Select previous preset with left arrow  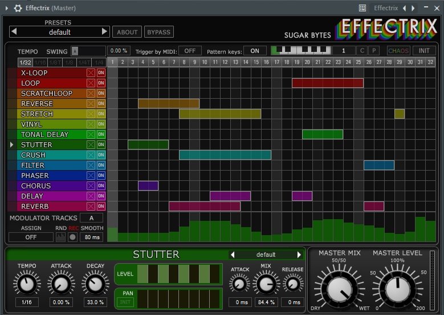coord(14,31)
